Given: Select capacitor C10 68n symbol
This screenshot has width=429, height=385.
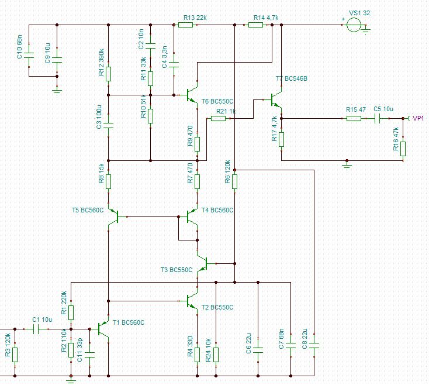Looking at the screenshot, I should coord(29,56).
